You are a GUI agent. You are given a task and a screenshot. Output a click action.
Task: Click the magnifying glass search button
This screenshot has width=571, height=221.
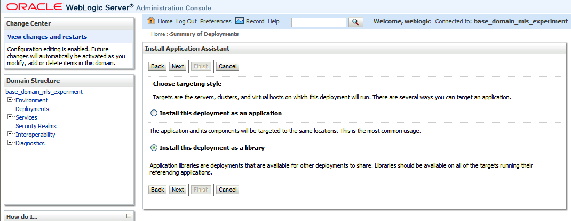(x=356, y=22)
